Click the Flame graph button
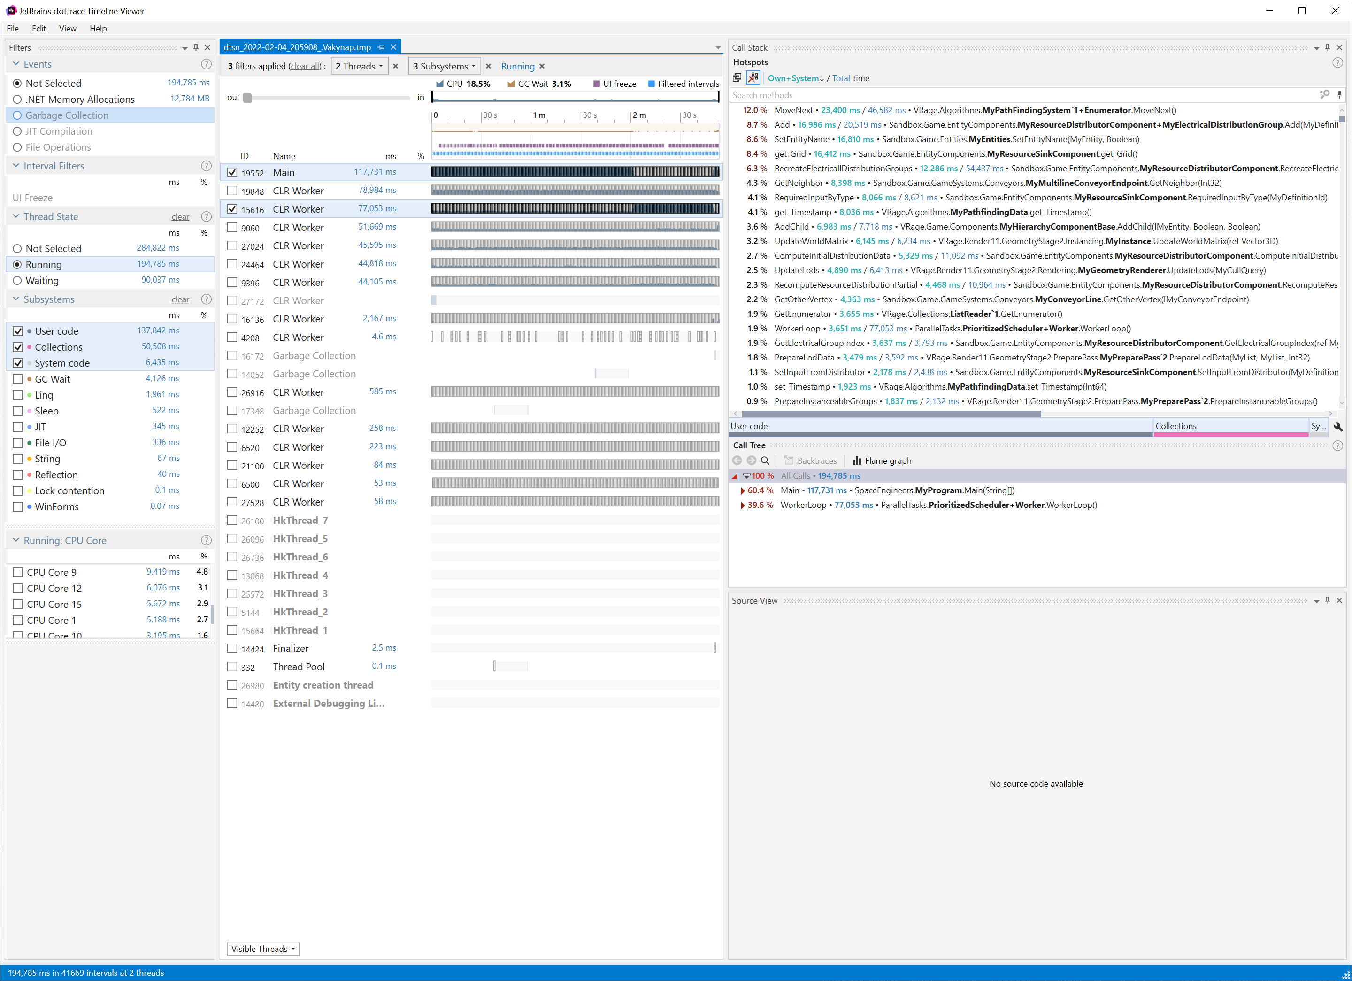1352x981 pixels. click(x=882, y=461)
